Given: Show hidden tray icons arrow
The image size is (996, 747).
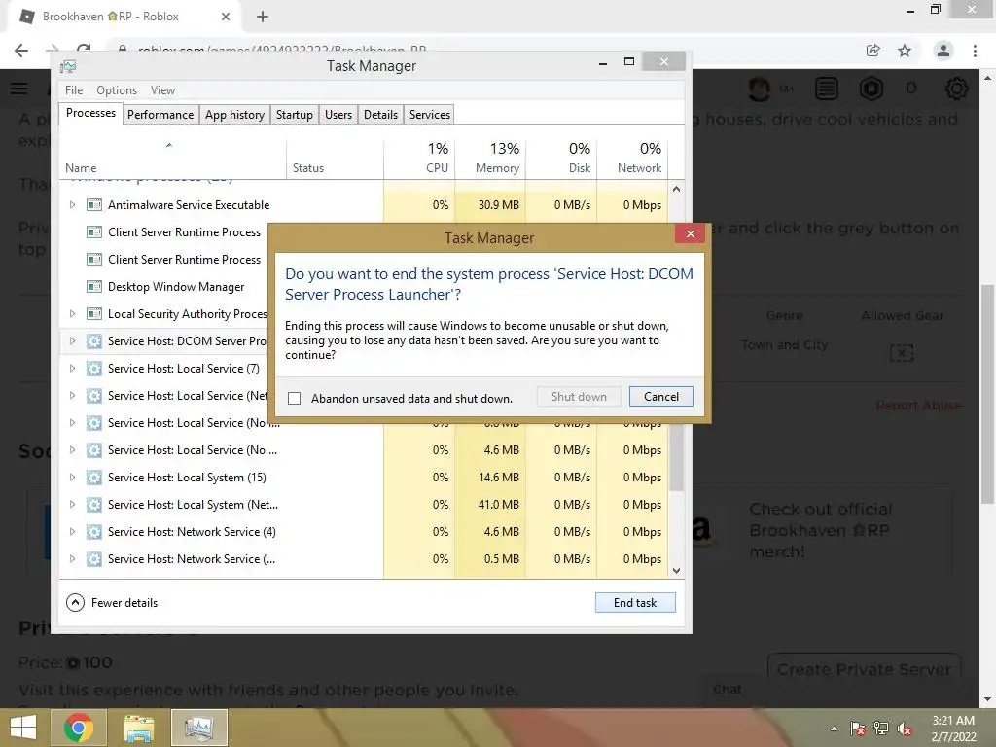Looking at the screenshot, I should [x=834, y=729].
